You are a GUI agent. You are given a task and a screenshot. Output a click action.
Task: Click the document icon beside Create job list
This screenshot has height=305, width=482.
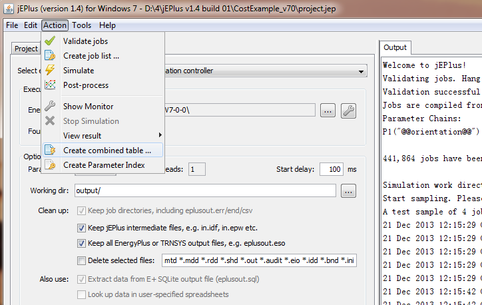(x=50, y=56)
